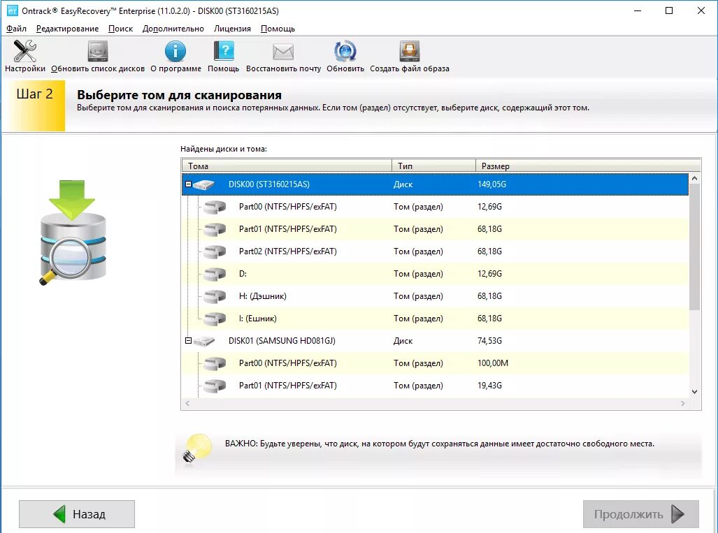Click Обновить список дисков toolbar icon
Viewport: 718px width, 533px height.
[98, 51]
